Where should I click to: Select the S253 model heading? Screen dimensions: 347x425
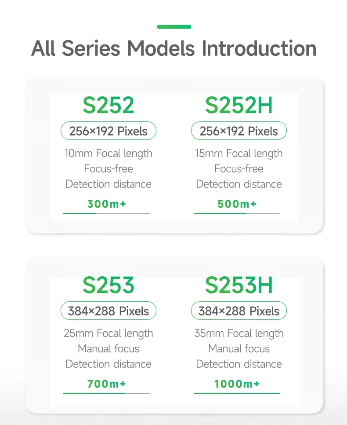pos(108,286)
